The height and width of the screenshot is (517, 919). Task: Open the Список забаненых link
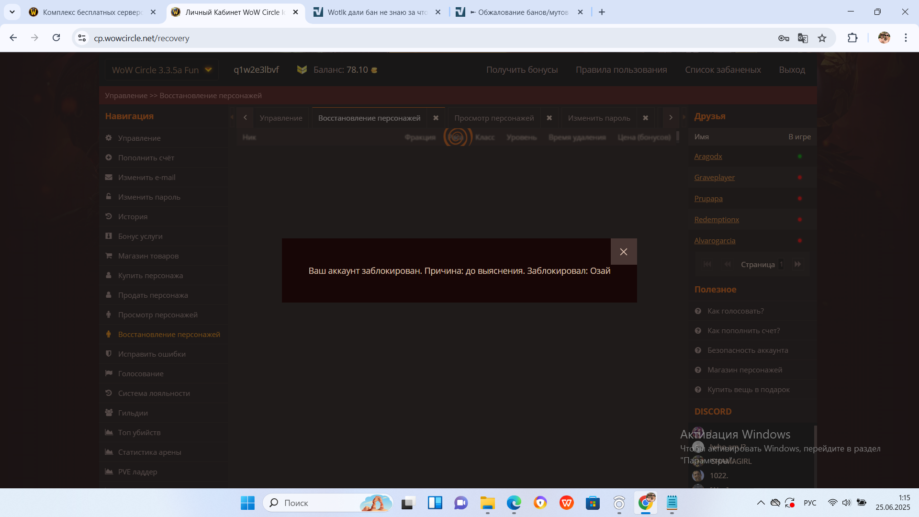pyautogui.click(x=722, y=70)
